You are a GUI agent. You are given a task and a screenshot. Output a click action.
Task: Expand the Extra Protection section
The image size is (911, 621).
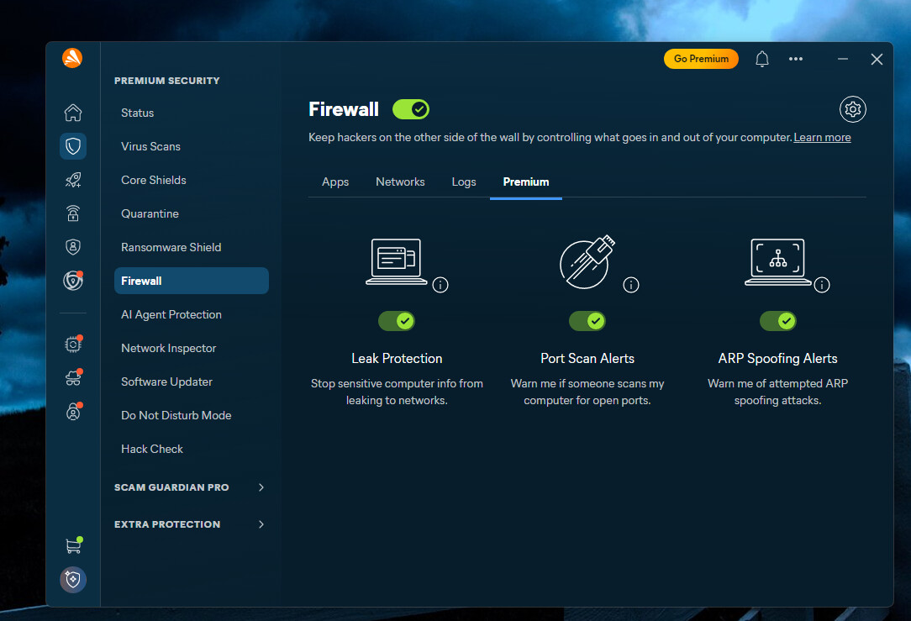[189, 524]
